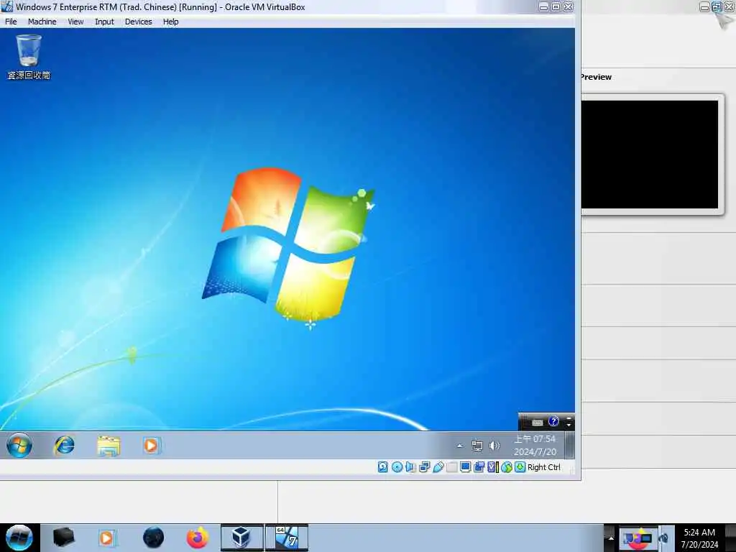The height and width of the screenshot is (552, 736).
Task: Open the View menu
Action: pyautogui.click(x=75, y=22)
